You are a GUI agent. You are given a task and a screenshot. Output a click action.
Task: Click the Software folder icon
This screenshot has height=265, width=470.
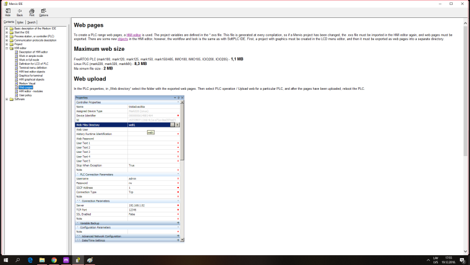click(11, 99)
